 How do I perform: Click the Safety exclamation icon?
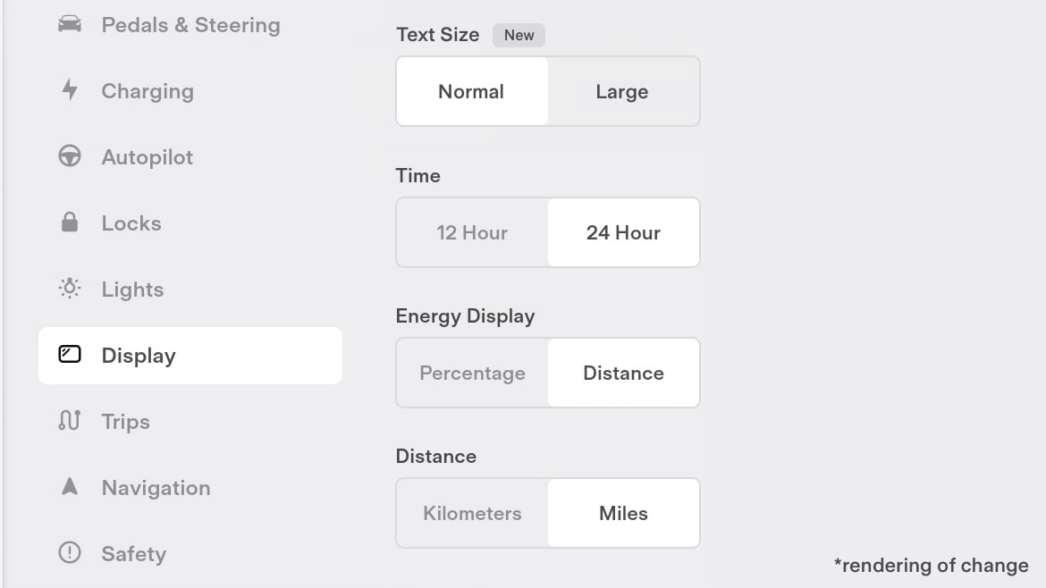(70, 552)
